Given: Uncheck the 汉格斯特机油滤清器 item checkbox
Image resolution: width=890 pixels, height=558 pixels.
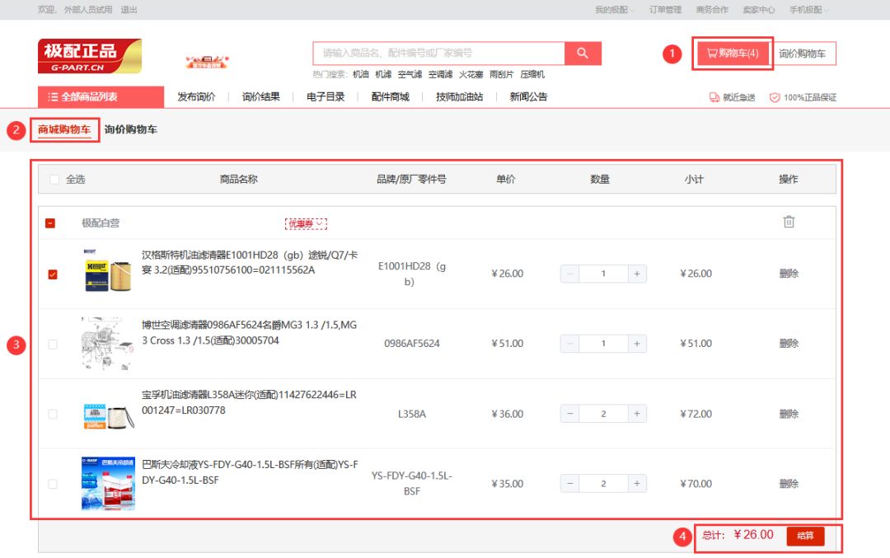Looking at the screenshot, I should point(53,274).
